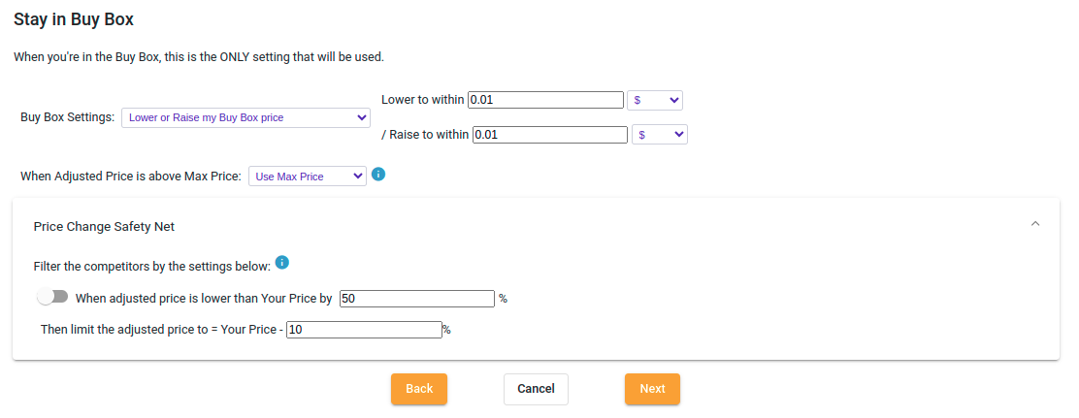Click the Price Change Safety Net header title

(104, 226)
